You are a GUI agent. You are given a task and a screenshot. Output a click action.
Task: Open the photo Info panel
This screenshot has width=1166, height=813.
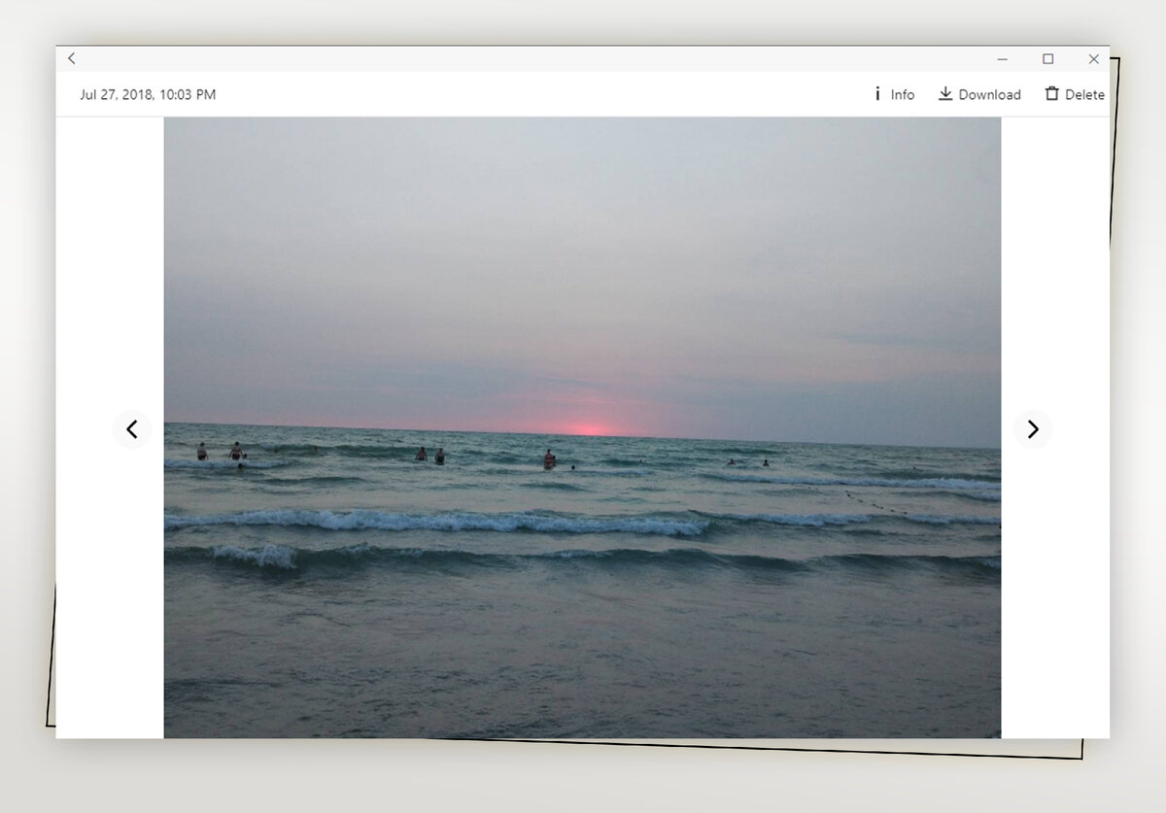pyautogui.click(x=894, y=94)
